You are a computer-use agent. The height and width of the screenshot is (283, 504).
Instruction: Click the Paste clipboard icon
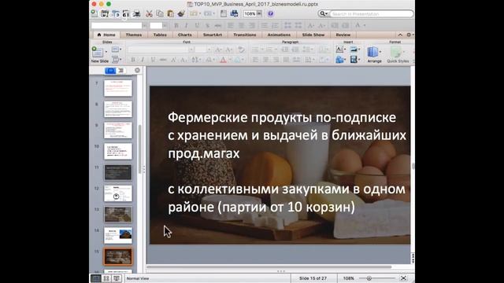pos(170,13)
